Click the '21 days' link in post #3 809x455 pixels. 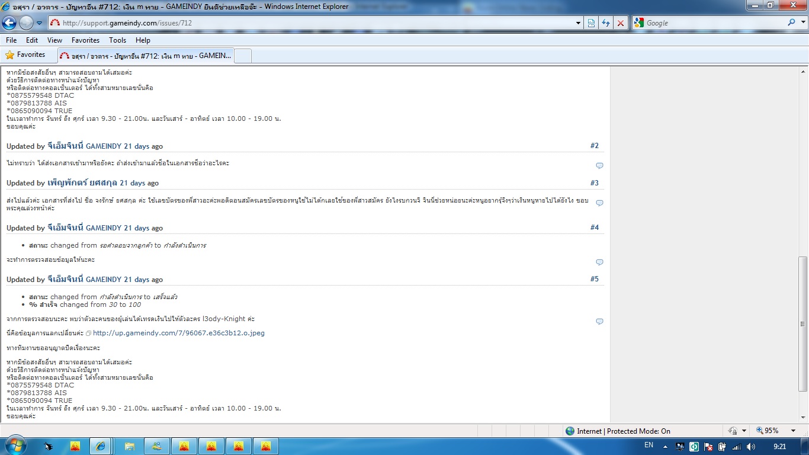point(132,183)
